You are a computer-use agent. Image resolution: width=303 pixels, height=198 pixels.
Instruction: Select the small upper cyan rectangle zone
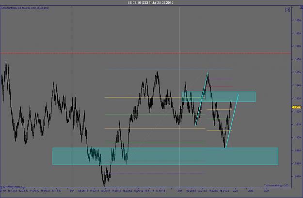(x=219, y=97)
